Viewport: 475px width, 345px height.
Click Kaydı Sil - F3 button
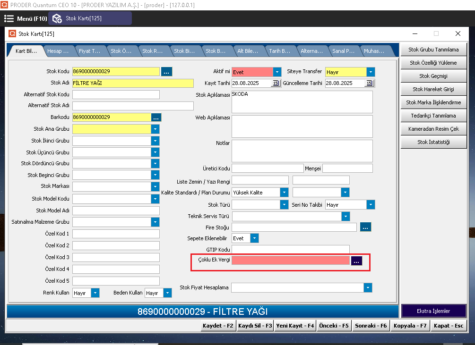255,326
